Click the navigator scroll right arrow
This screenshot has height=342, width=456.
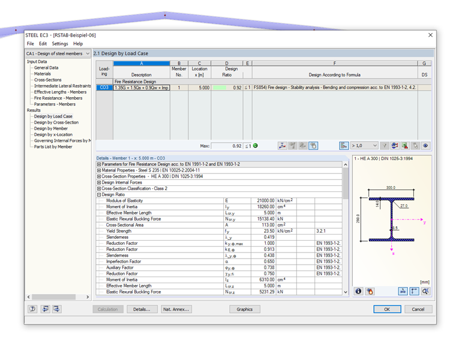tap(88, 297)
